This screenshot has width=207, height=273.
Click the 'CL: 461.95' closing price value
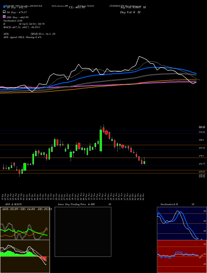point(77,7)
